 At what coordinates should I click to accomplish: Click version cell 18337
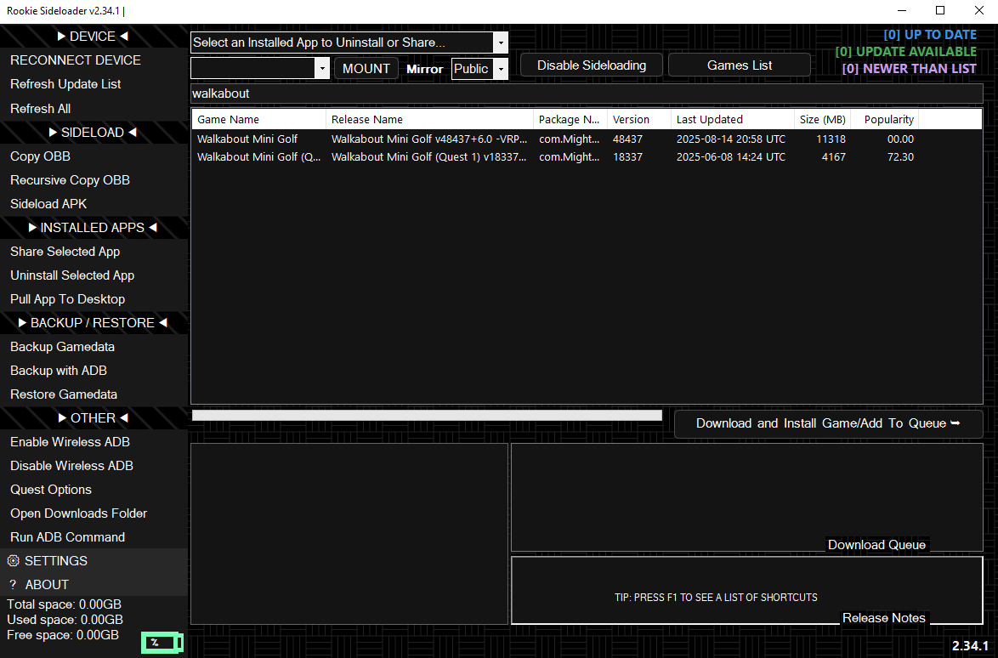627,156
